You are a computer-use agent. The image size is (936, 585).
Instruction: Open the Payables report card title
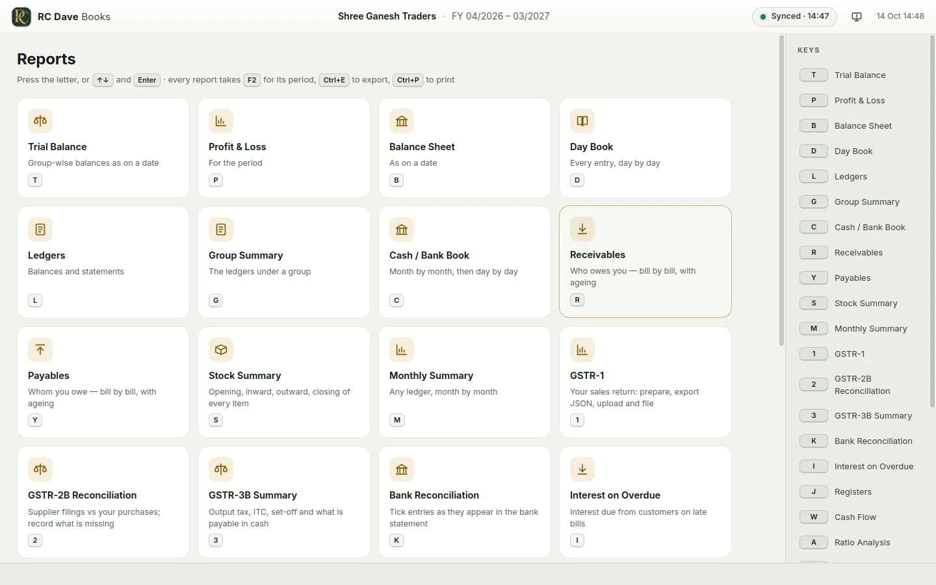coord(49,376)
